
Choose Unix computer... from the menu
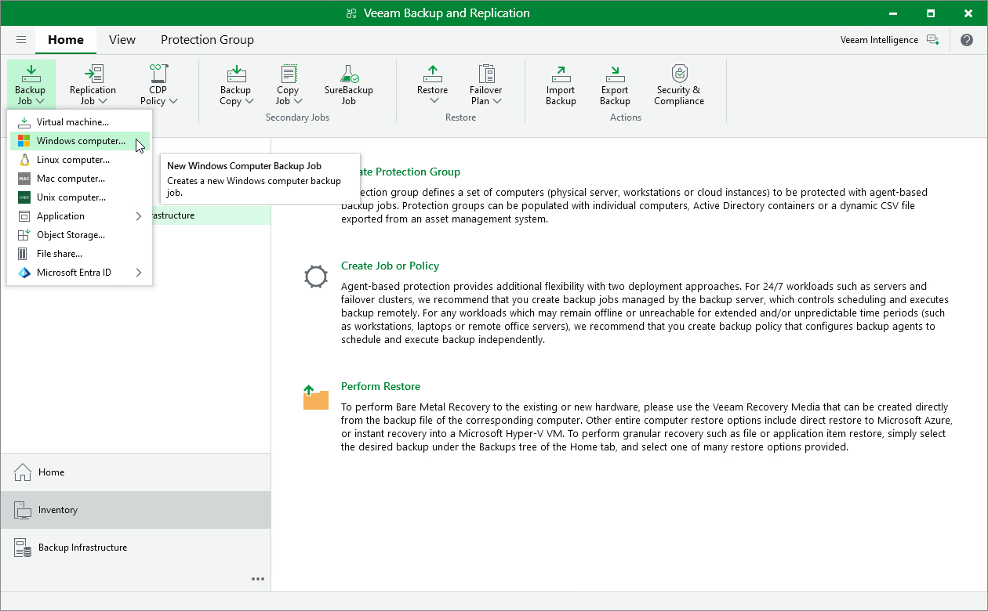pyautogui.click(x=79, y=197)
